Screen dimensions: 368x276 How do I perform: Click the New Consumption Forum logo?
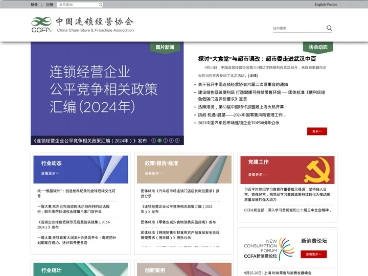269,249
